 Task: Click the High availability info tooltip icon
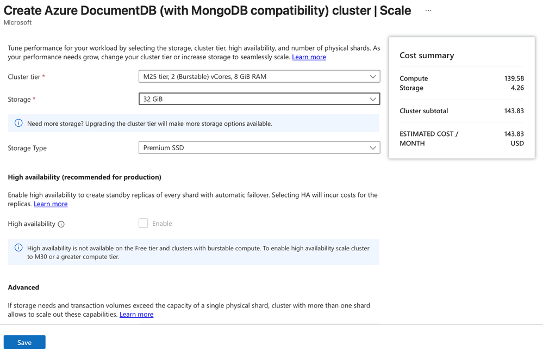tap(61, 224)
